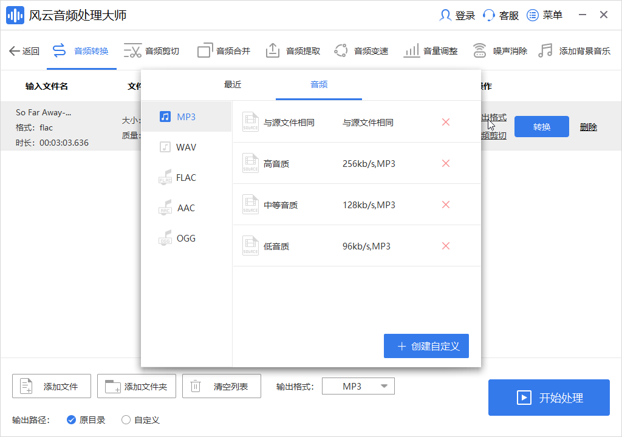Select the 噪声消除 noise removal tool
The width and height of the screenshot is (622, 437).
497,50
